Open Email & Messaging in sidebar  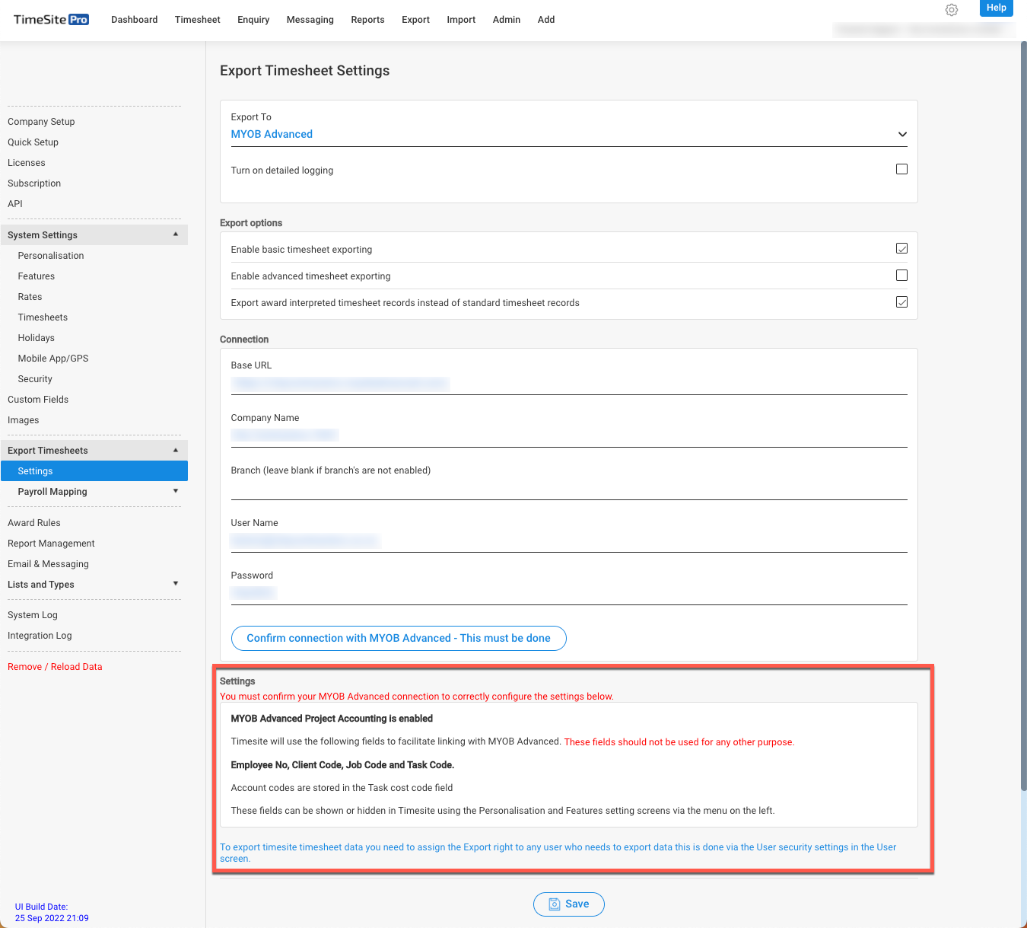coord(48,564)
